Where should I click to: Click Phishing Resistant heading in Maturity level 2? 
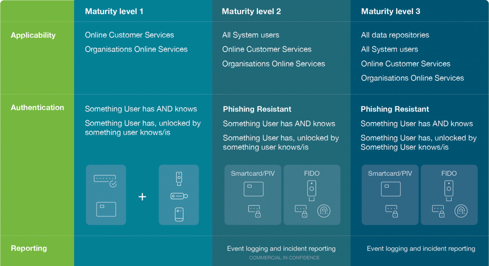[x=257, y=109]
